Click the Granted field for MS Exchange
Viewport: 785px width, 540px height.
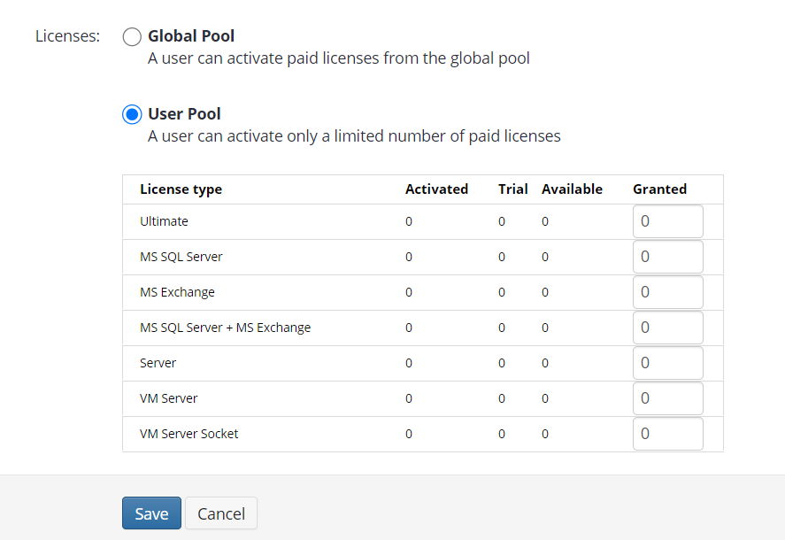pyautogui.click(x=667, y=291)
